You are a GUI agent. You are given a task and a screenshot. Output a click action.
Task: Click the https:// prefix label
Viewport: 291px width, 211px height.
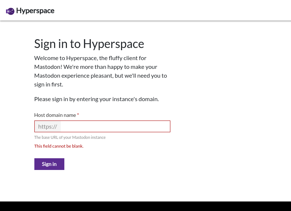(48, 126)
